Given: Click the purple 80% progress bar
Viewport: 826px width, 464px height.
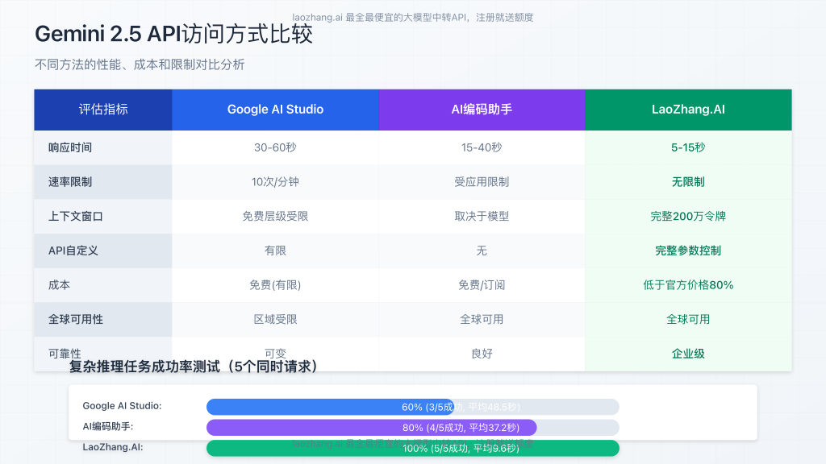Looking at the screenshot, I should pyautogui.click(x=371, y=428).
